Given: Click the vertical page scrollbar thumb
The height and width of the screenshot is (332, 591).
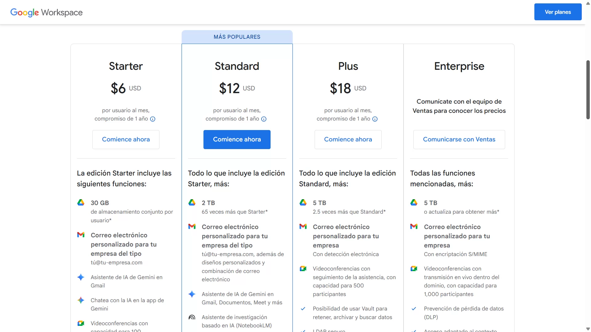Looking at the screenshot, I should pyautogui.click(x=588, y=90).
